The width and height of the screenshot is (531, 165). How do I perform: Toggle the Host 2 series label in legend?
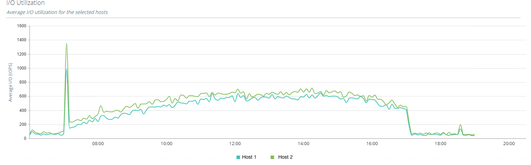(285, 157)
